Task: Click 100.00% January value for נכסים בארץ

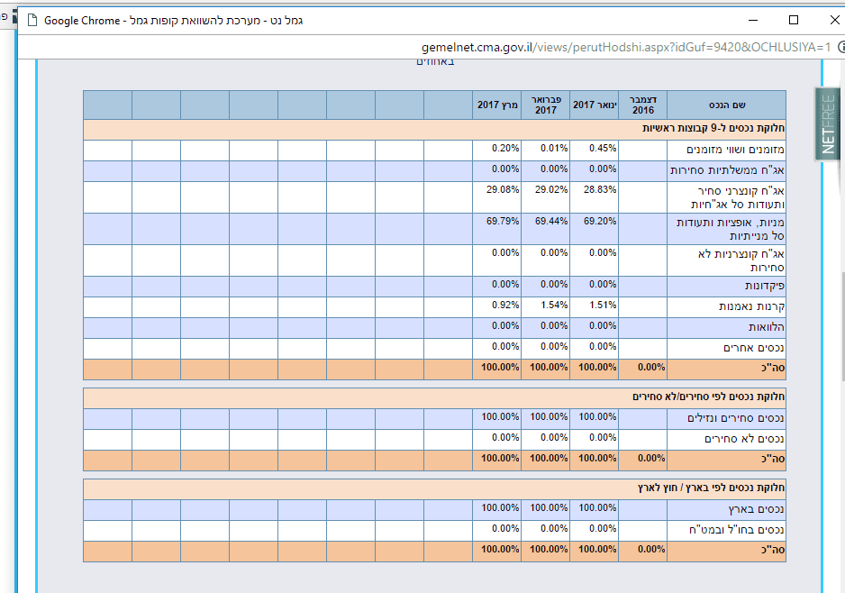Action: tap(597, 507)
